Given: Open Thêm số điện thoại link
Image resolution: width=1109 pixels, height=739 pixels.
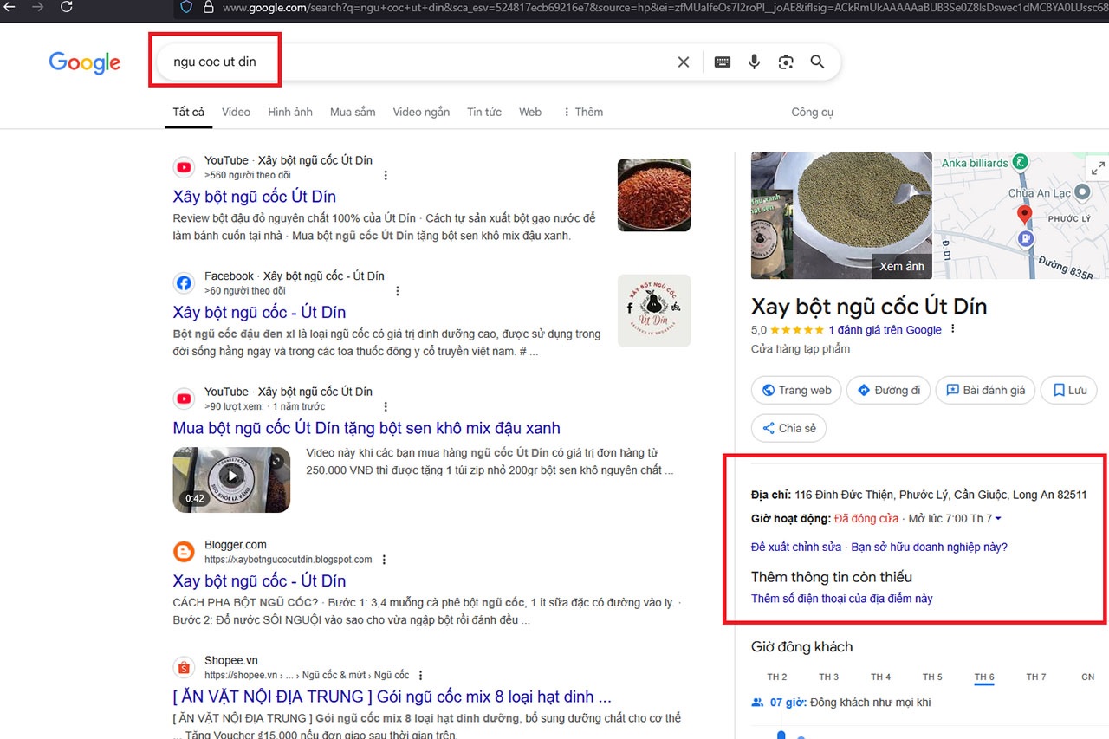Looking at the screenshot, I should pyautogui.click(x=841, y=599).
